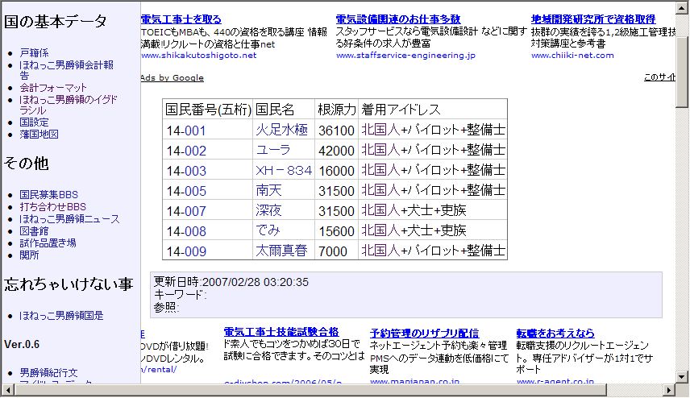Open 北国人 link in 深夜's row
The width and height of the screenshot is (690, 398).
pos(380,211)
